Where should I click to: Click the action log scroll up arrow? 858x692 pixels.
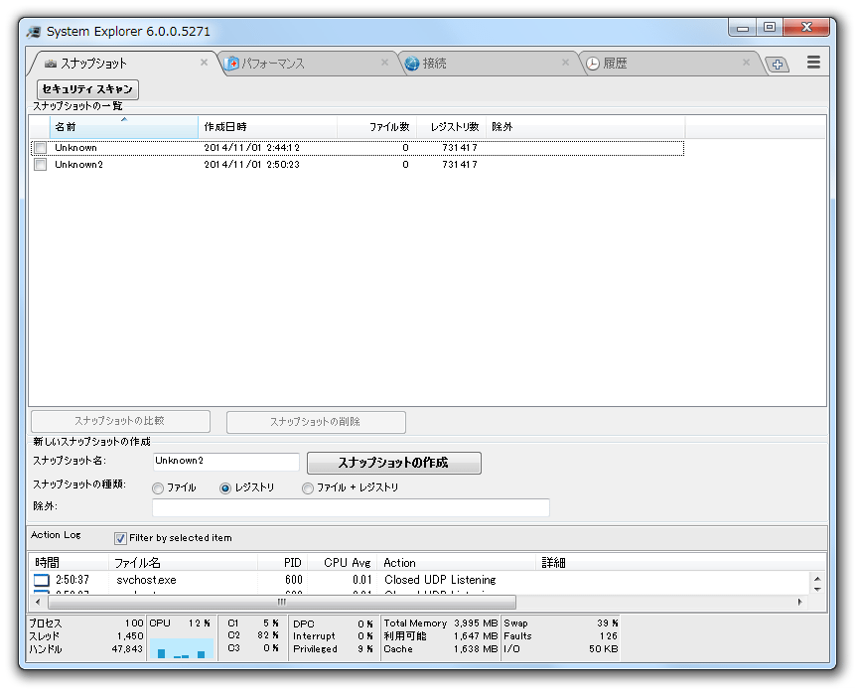817,579
